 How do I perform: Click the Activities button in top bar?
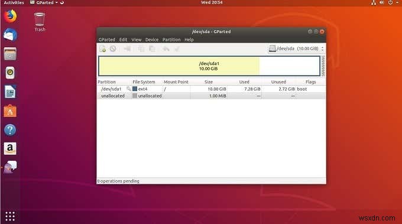(x=14, y=2)
